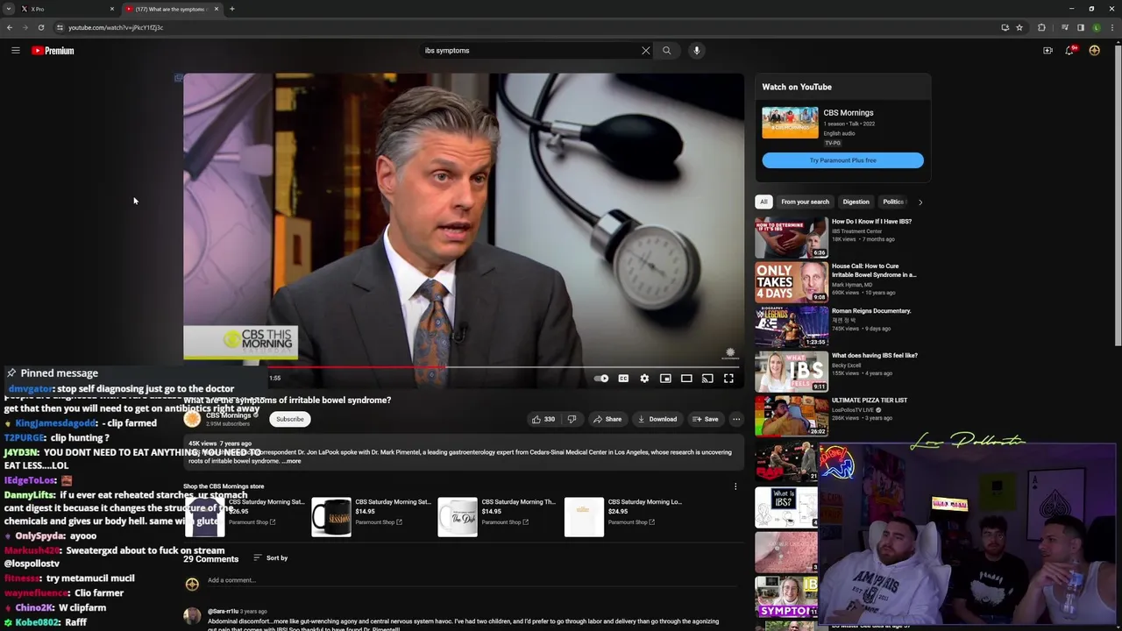Image resolution: width=1122 pixels, height=631 pixels.
Task: Dislike the video
Action: click(572, 419)
